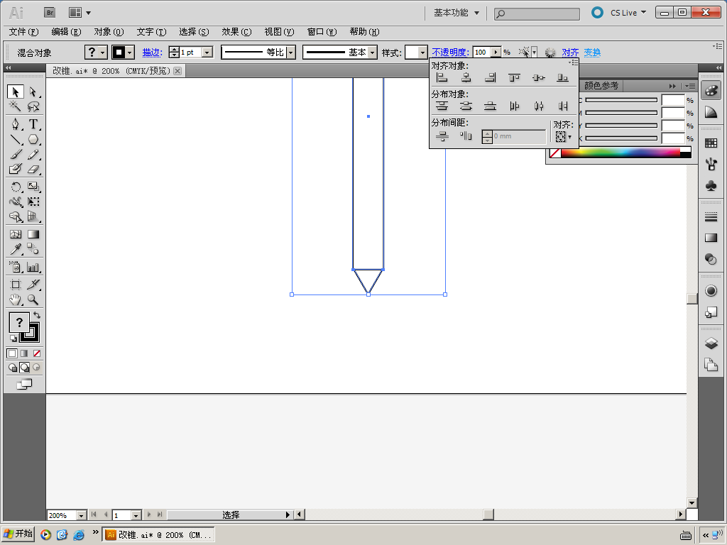Switch to Draw Normal mode
The height and width of the screenshot is (545, 727).
13,368
